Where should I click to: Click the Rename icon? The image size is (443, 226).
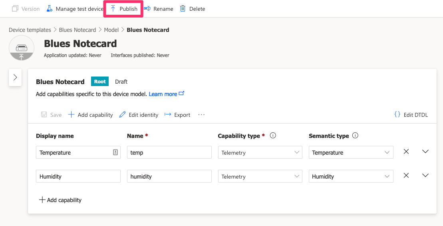[x=147, y=9]
